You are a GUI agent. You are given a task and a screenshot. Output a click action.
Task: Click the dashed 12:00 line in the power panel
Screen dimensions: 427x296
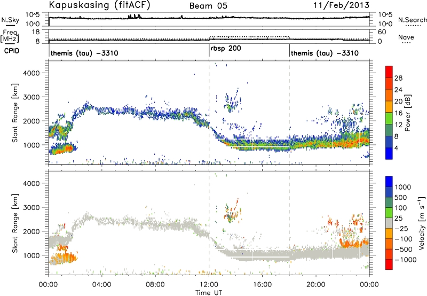209,113
